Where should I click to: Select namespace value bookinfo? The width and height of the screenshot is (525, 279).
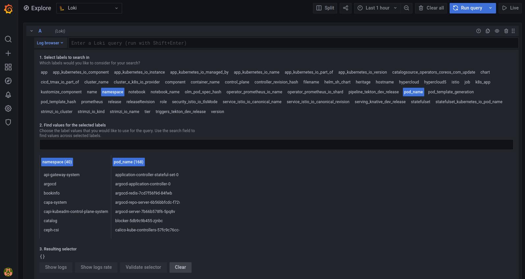point(51,193)
